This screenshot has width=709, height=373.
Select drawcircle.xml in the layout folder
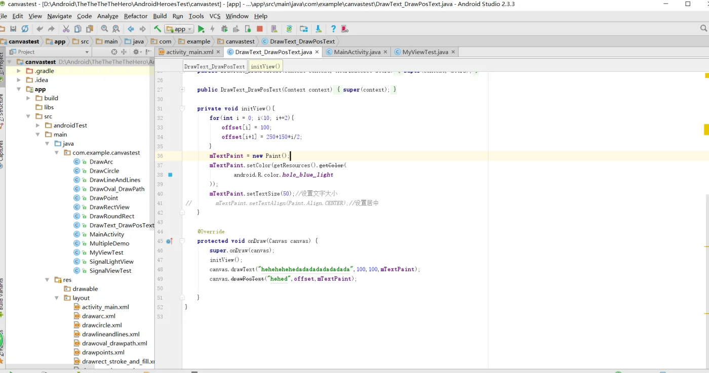coord(102,325)
